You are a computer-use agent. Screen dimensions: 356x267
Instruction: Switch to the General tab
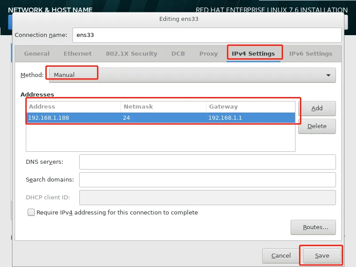pyautogui.click(x=36, y=53)
